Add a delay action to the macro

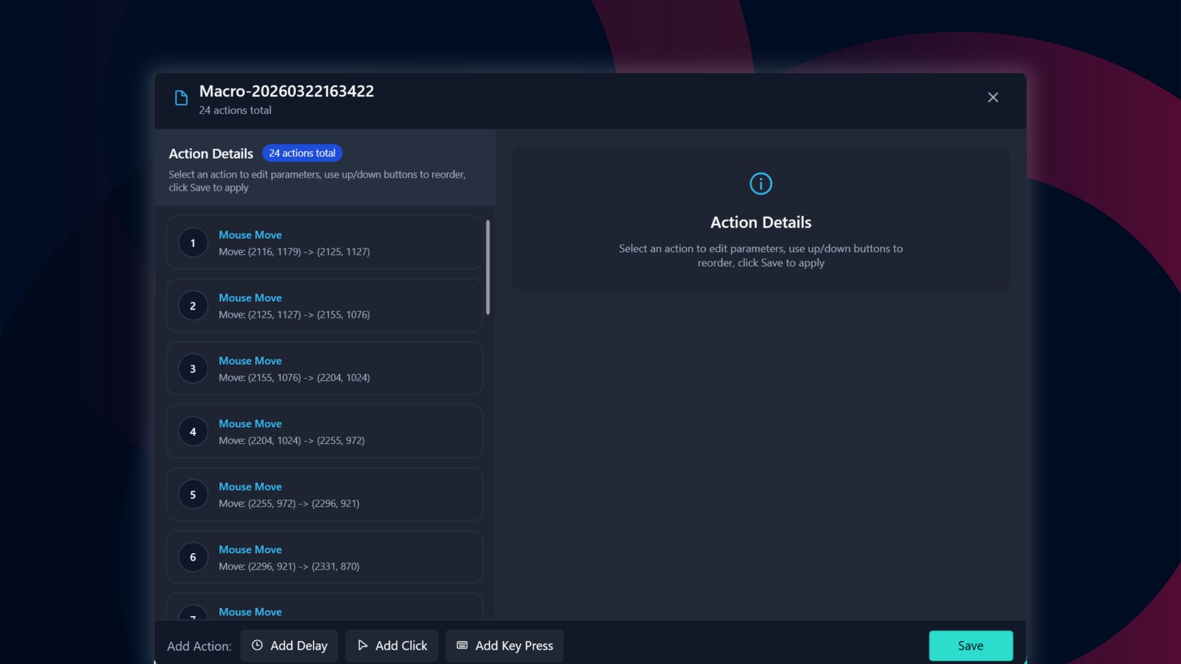289,646
